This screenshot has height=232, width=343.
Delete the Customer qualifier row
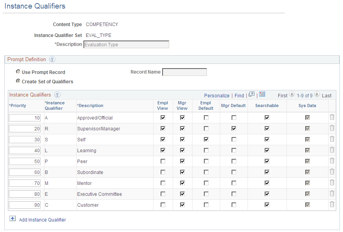pos(332,204)
